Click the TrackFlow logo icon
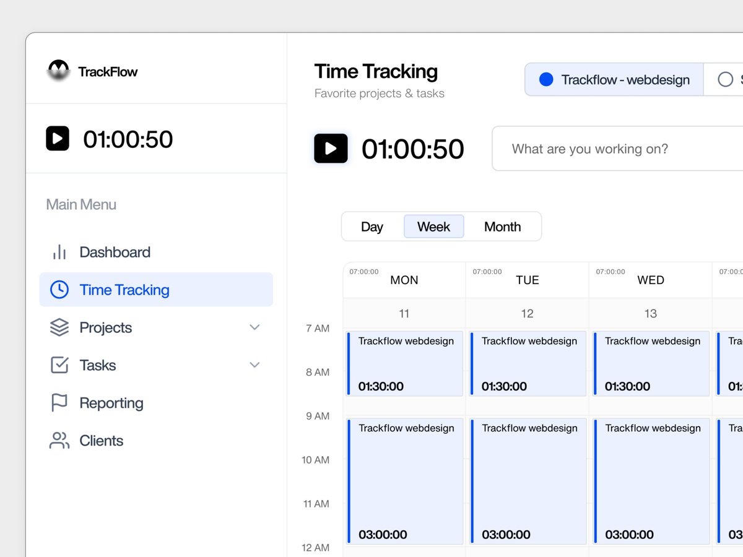Image resolution: width=743 pixels, height=557 pixels. tap(58, 71)
